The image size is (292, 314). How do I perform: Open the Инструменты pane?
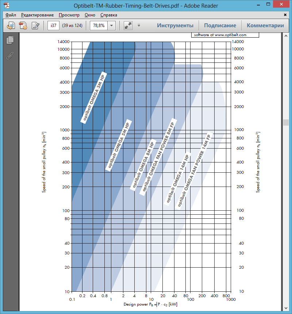pos(175,26)
